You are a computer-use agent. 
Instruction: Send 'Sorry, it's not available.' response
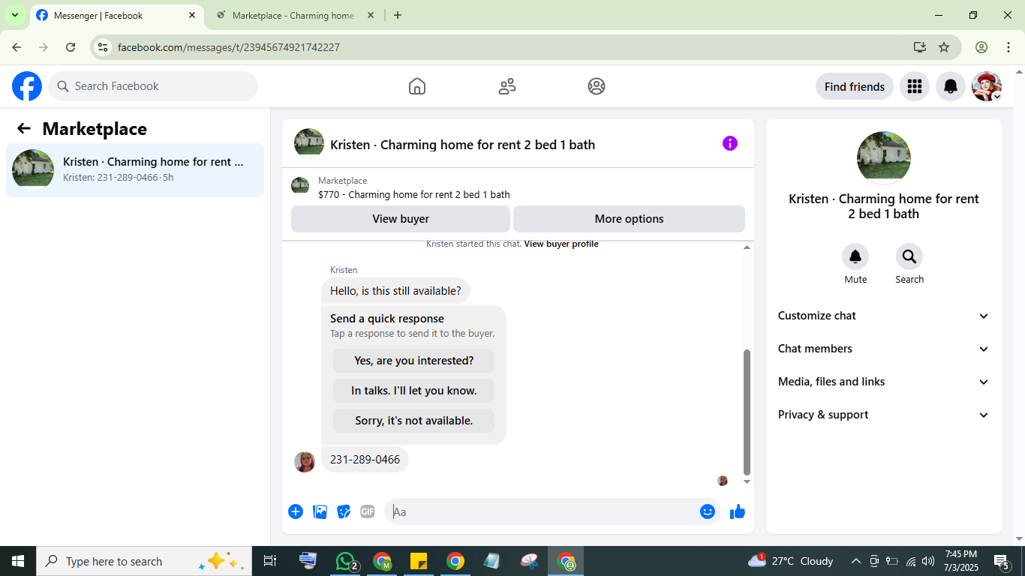(x=414, y=421)
